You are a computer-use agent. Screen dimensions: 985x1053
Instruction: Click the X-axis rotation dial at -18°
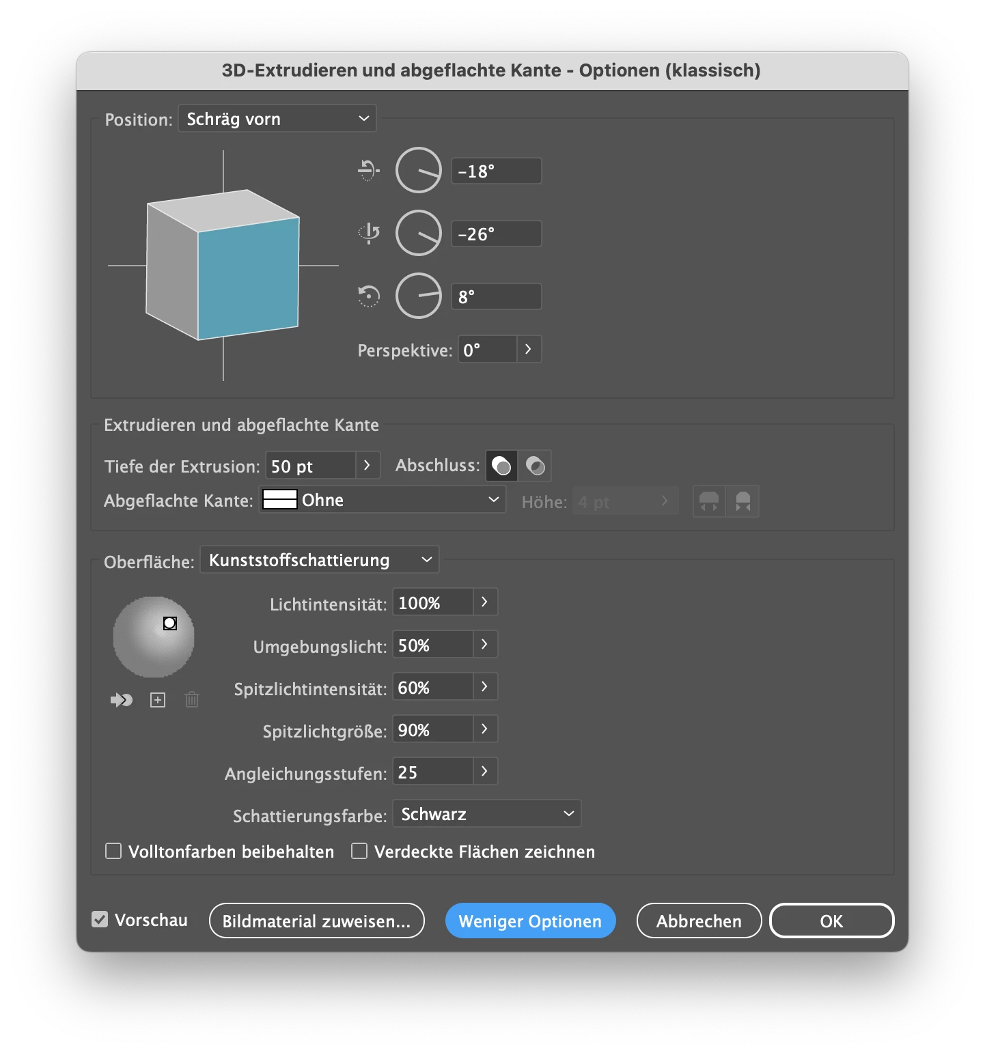[x=419, y=170]
